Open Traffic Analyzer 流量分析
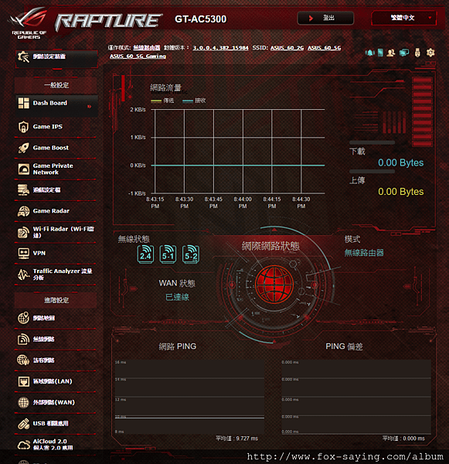This screenshot has width=449, height=464. (x=56, y=275)
